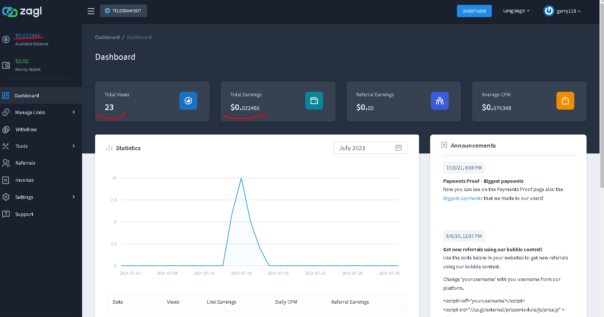Open Invoices from the sidebar
Image resolution: width=604 pixels, height=317 pixels.
click(25, 180)
